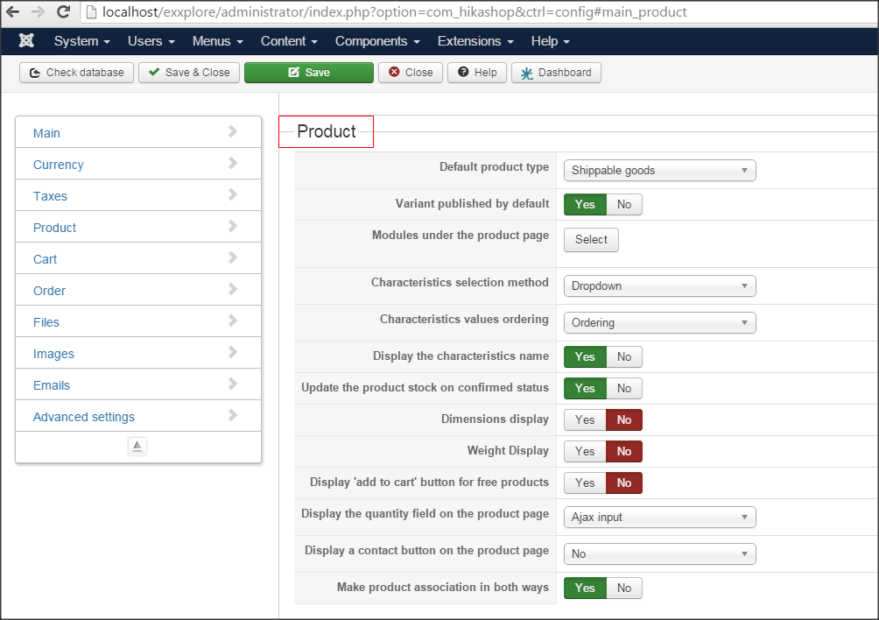Set Dimensions display to Yes
The width and height of the screenshot is (879, 620).
[585, 419]
